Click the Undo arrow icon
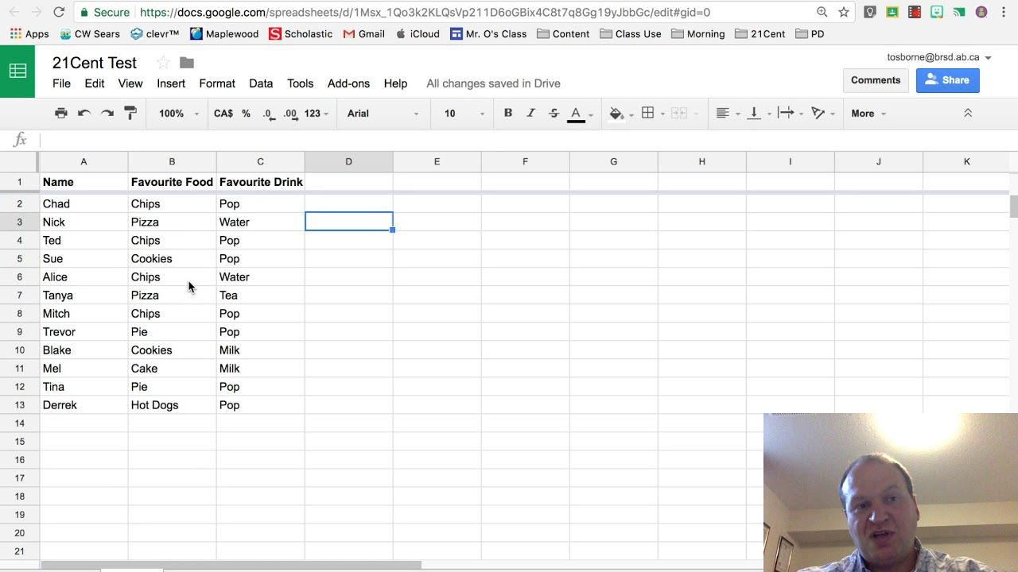This screenshot has width=1018, height=572. 84,114
